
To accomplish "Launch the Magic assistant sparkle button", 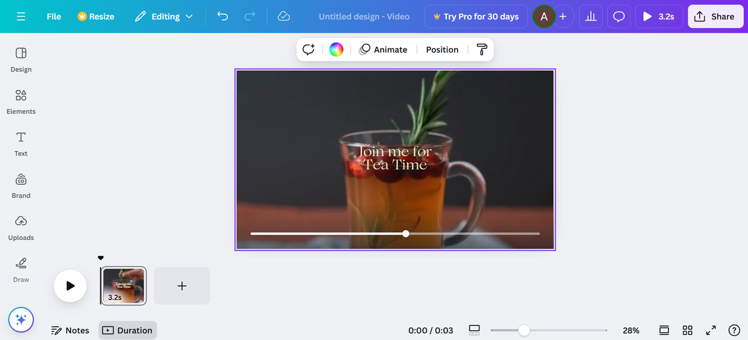I will (x=21, y=320).
